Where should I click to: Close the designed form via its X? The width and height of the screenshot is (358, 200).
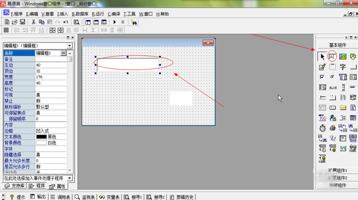pos(208,43)
